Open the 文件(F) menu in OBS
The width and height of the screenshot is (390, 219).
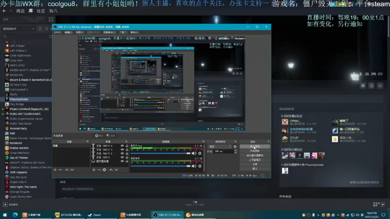(x=58, y=33)
